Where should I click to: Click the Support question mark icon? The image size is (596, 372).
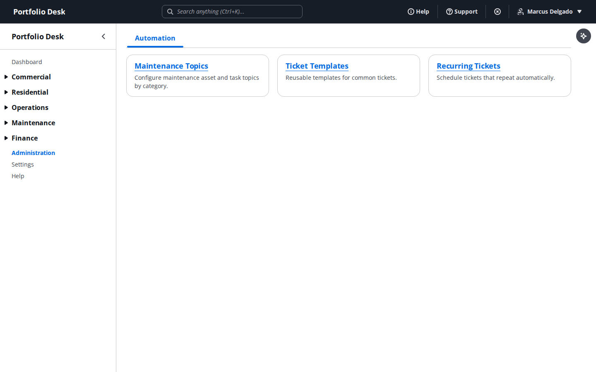tap(449, 12)
